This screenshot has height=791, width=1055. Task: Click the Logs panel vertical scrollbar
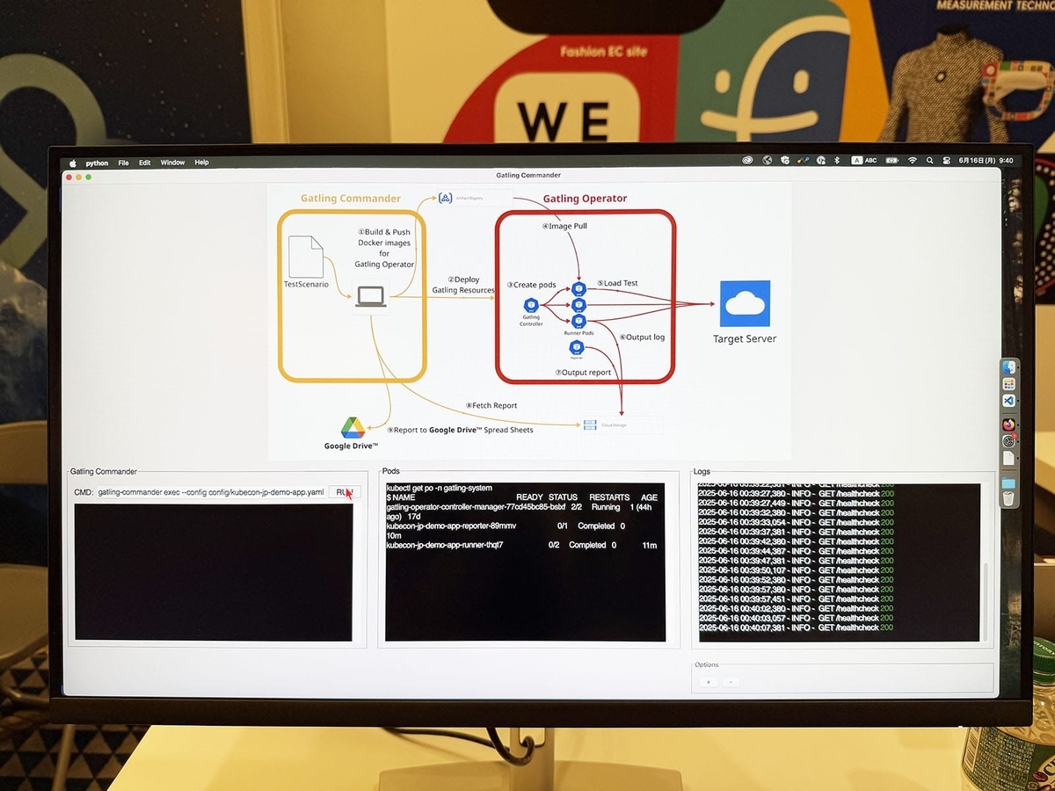(985, 603)
